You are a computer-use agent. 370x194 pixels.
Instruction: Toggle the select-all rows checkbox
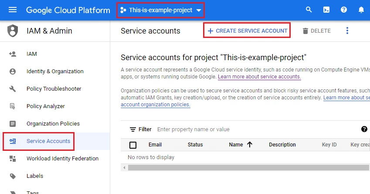coord(133,145)
